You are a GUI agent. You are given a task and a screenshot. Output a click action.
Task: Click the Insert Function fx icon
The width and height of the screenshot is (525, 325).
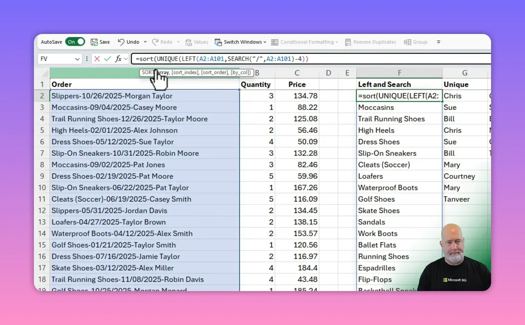coord(118,59)
